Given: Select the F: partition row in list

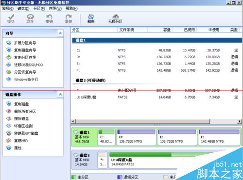Looking at the screenshot, I should click(x=157, y=70).
